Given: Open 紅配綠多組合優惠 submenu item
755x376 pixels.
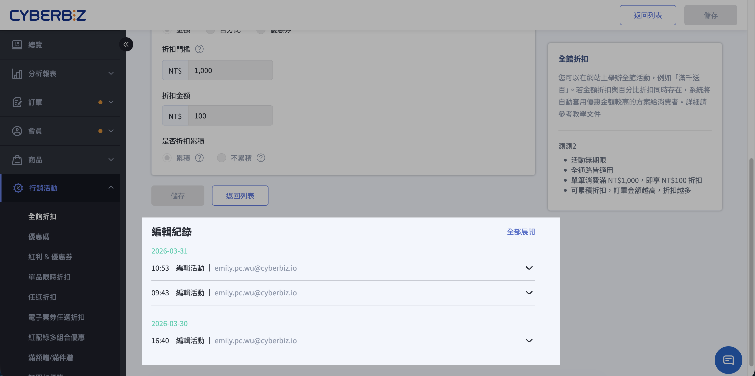Looking at the screenshot, I should 56,338.
